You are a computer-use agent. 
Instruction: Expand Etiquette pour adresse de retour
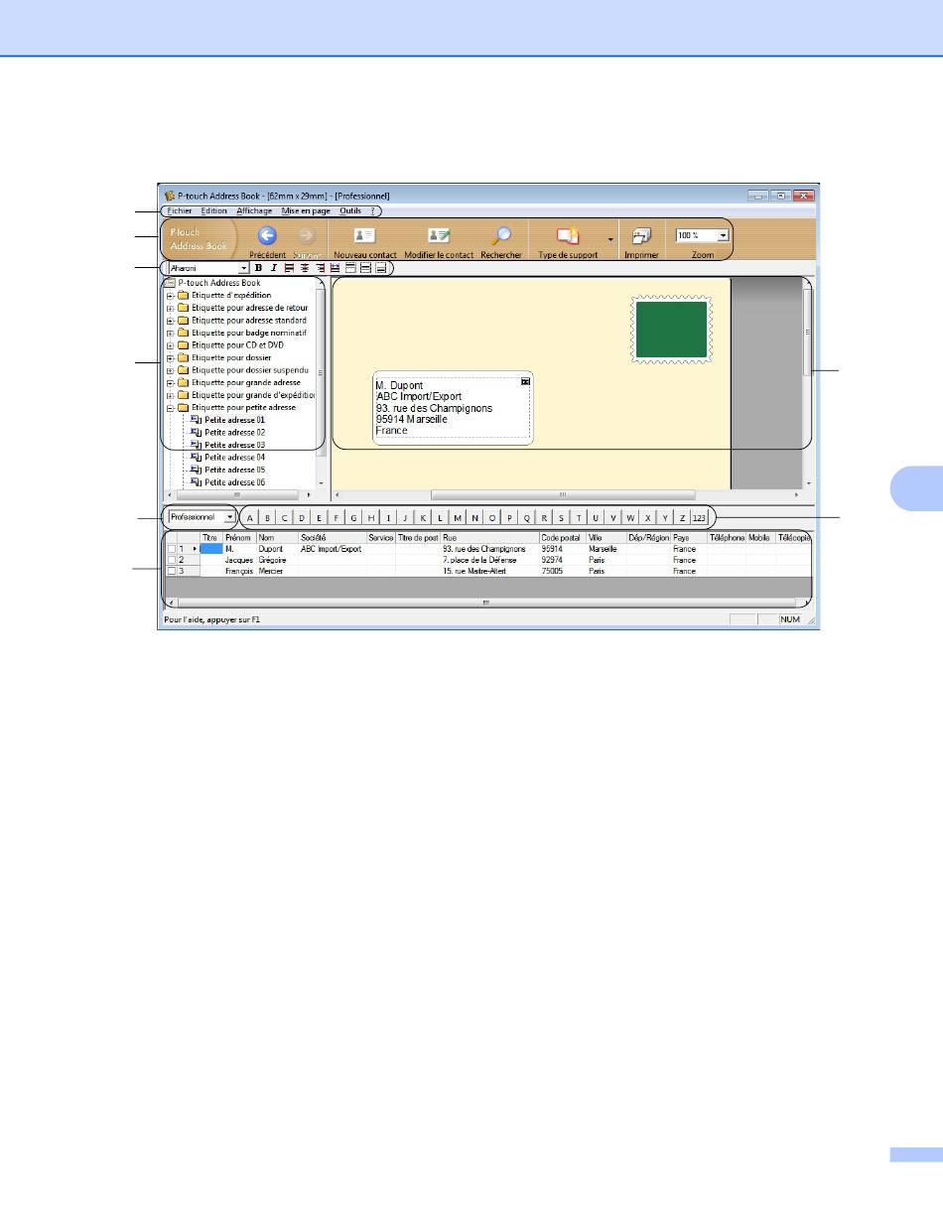170,308
